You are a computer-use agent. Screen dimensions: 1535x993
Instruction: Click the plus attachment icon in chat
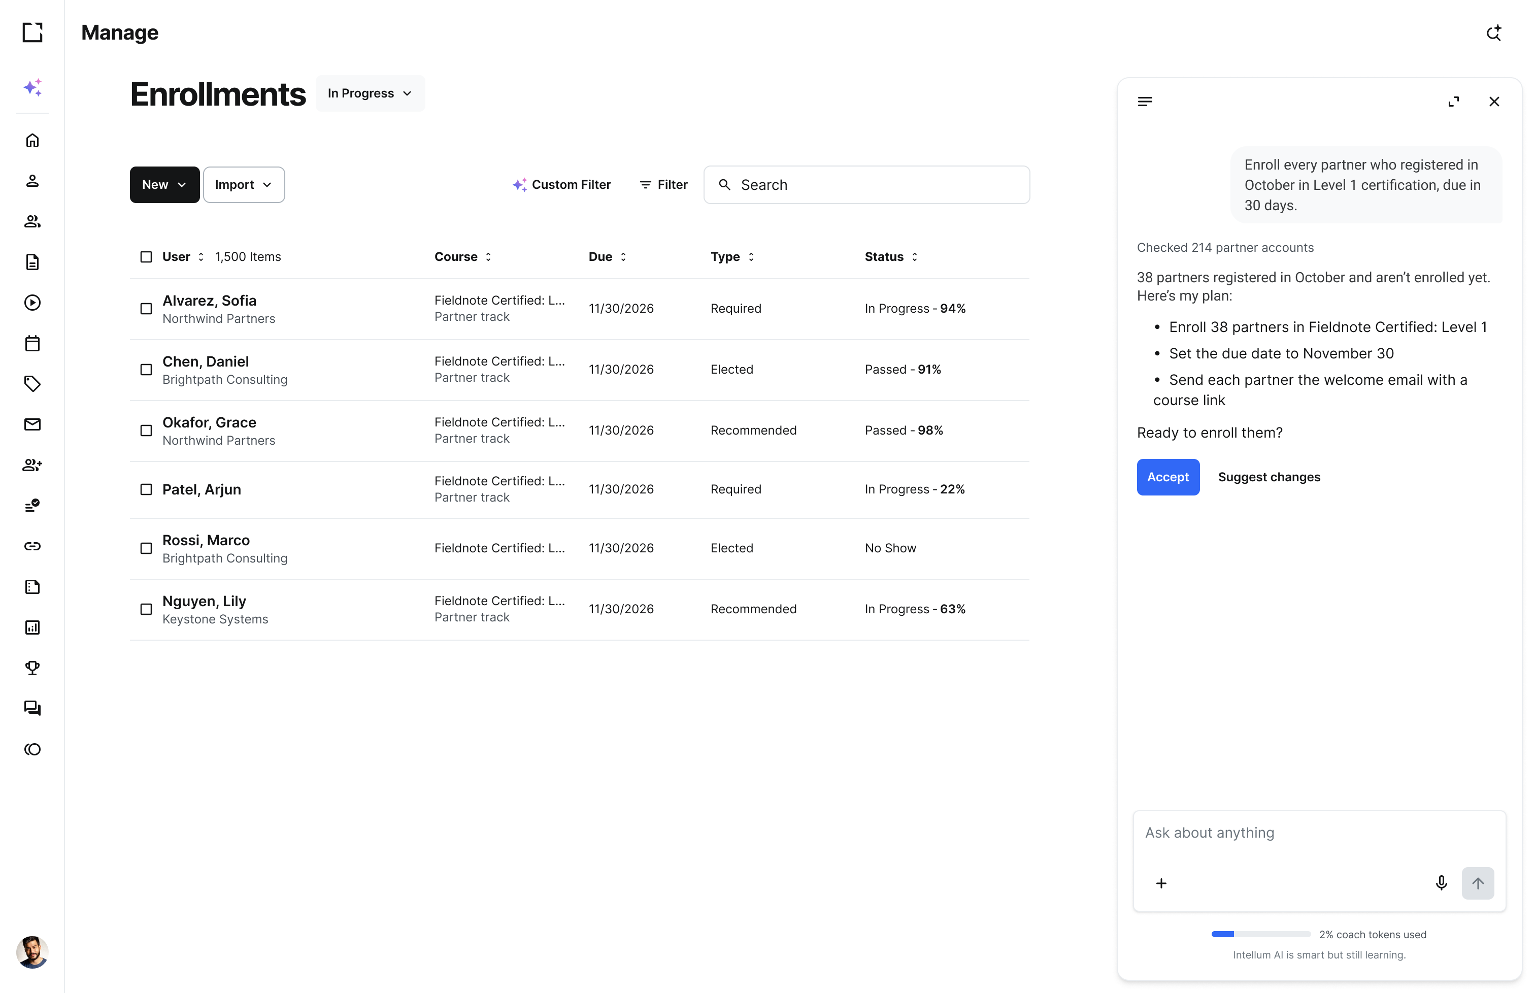pyautogui.click(x=1161, y=883)
